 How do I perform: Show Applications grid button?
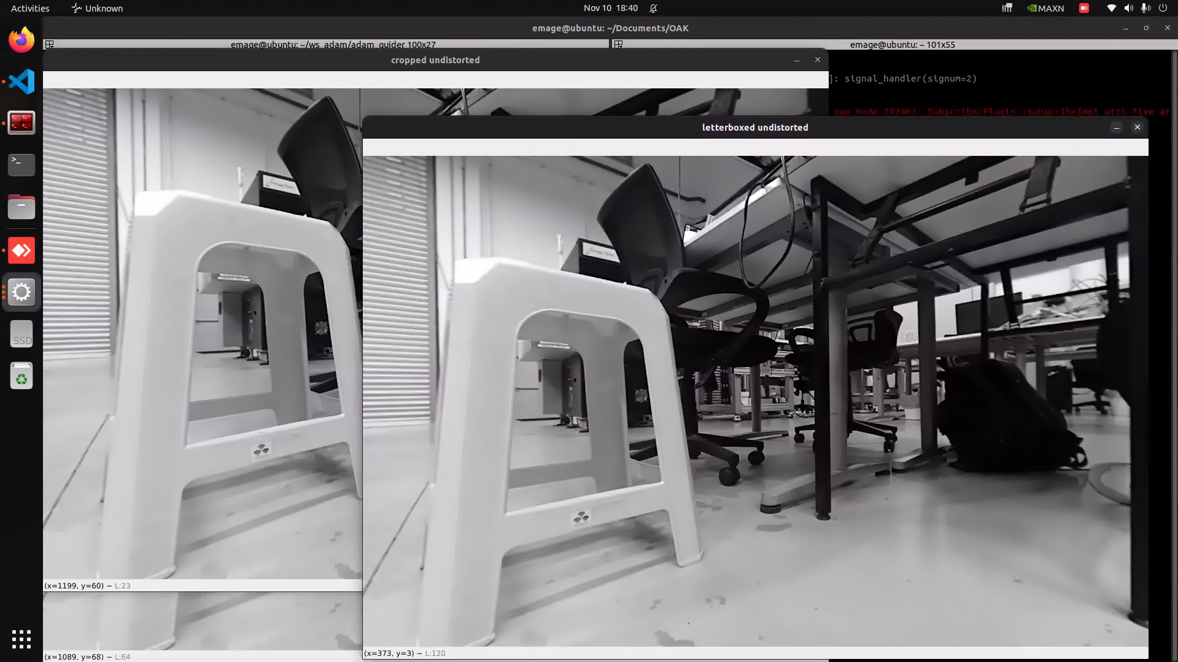click(21, 639)
